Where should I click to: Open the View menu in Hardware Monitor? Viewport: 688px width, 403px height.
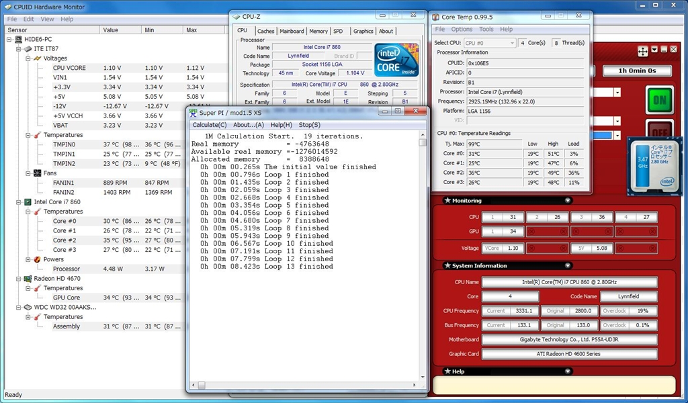tap(48, 19)
